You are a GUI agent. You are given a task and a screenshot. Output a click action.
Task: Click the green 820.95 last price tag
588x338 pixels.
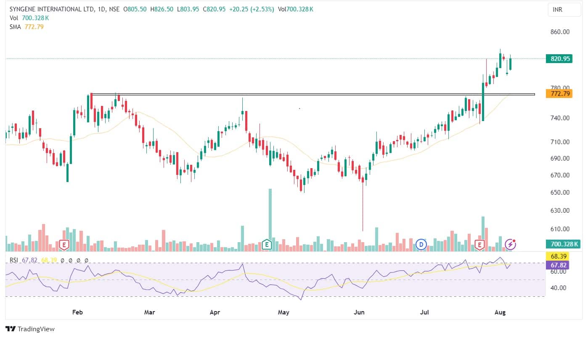tap(559, 59)
